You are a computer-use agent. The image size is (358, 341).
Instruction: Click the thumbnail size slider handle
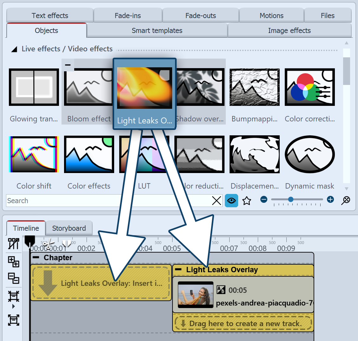click(x=290, y=199)
